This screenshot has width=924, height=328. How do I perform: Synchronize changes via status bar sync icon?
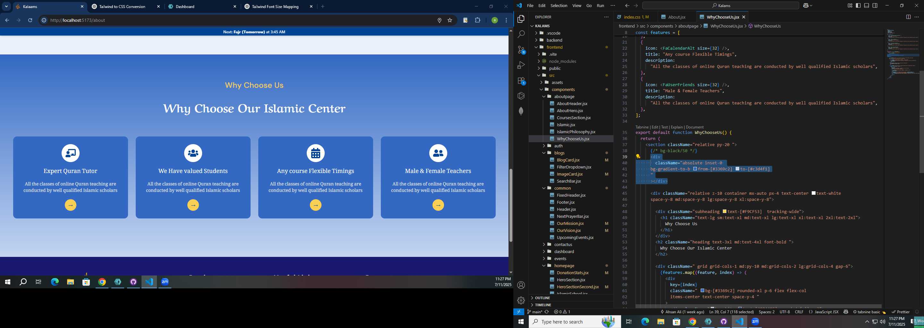point(547,312)
